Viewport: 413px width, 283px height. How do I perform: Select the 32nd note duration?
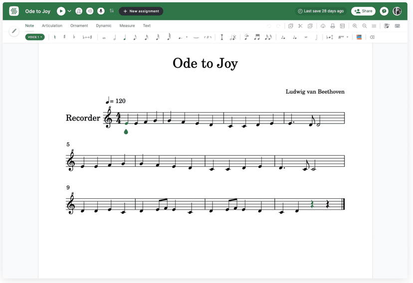click(158, 37)
